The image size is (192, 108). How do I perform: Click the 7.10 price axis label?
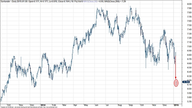(189, 42)
